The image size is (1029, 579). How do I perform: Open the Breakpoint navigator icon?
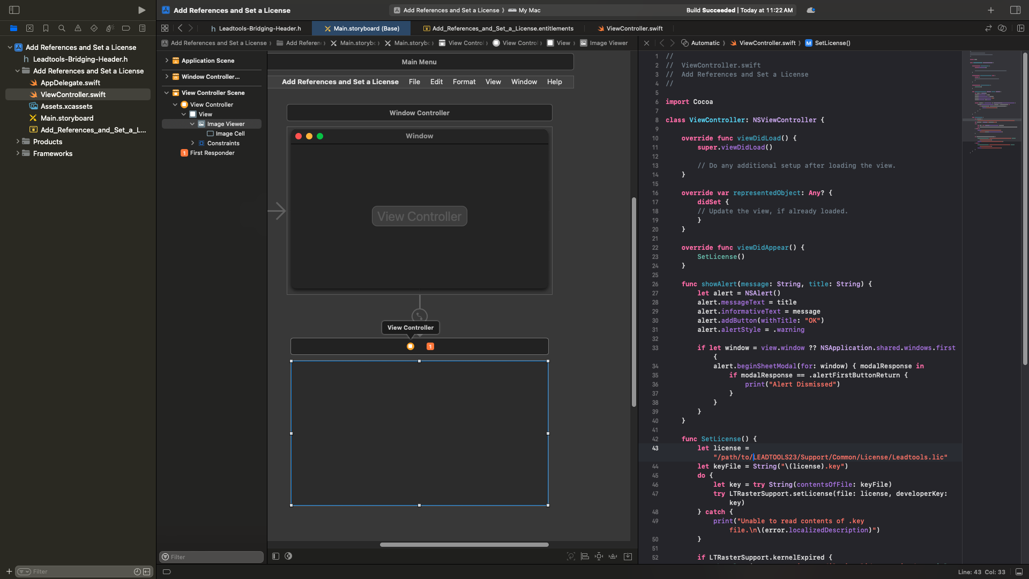tap(126, 28)
